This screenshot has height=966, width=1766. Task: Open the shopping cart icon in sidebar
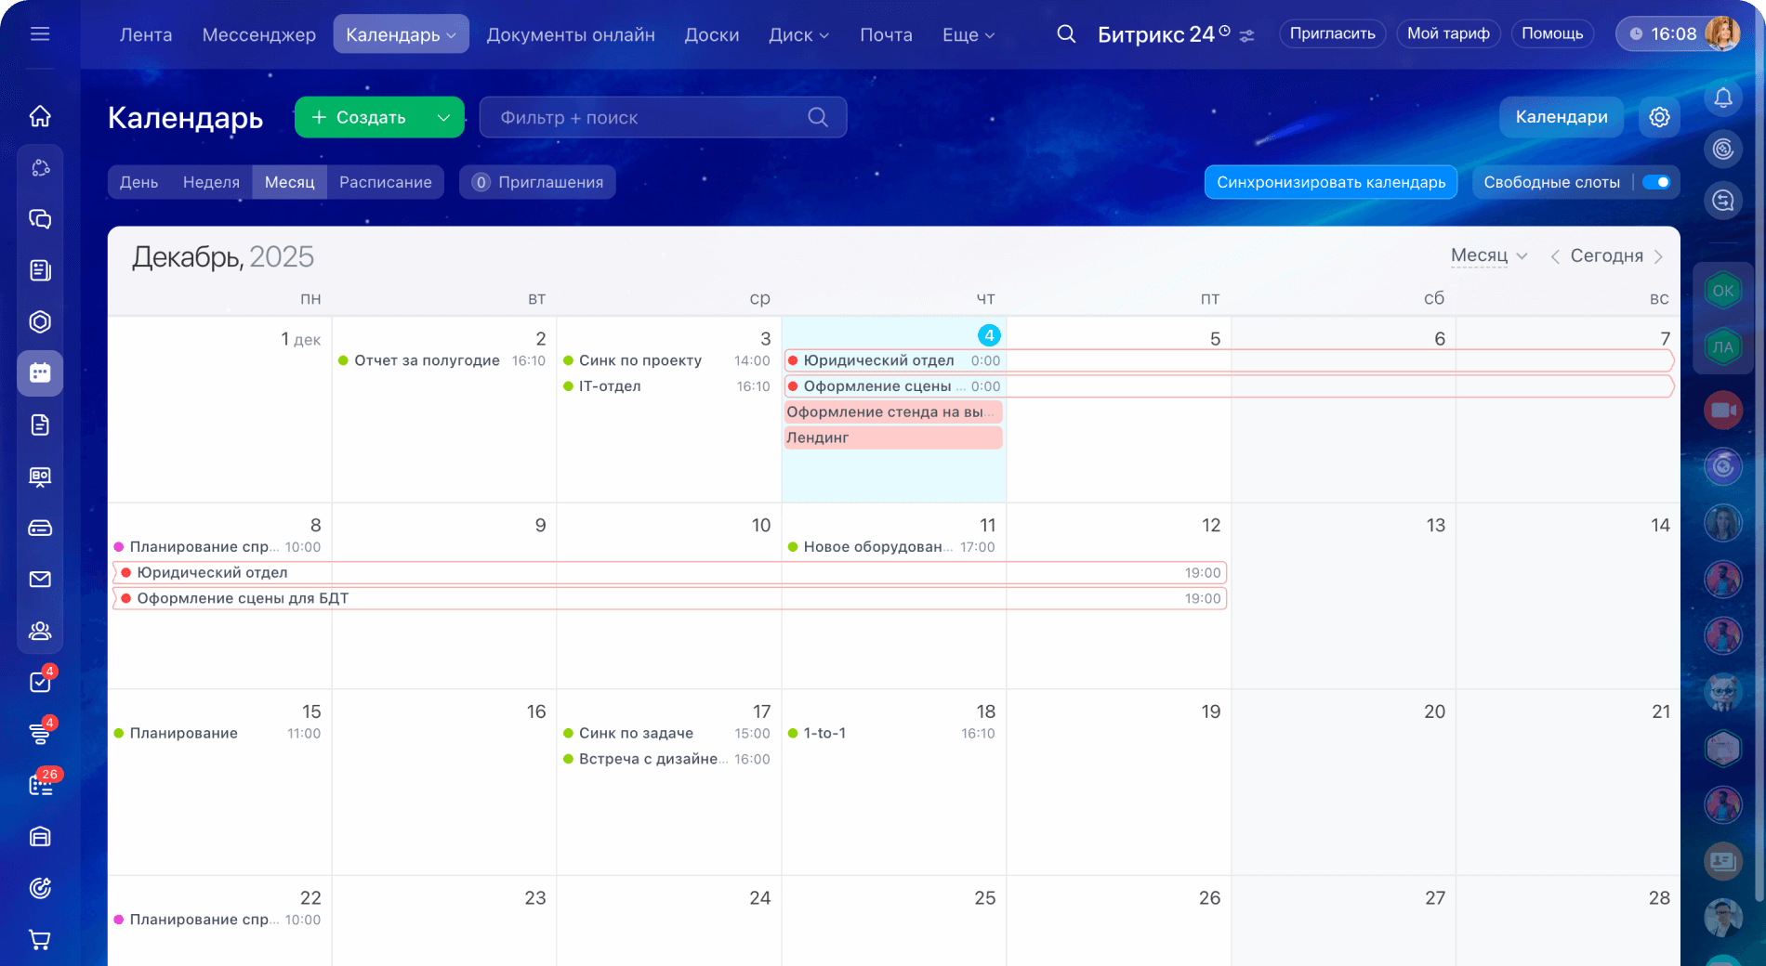40,939
